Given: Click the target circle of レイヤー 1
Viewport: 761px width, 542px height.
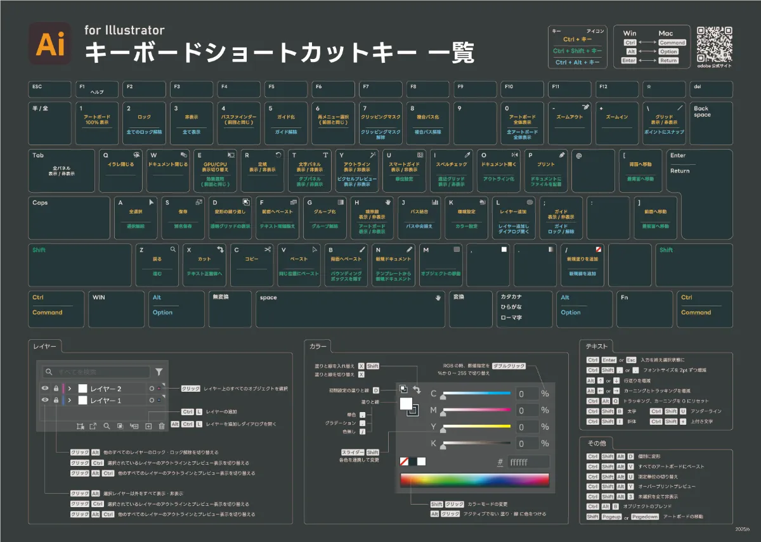Looking at the screenshot, I should [x=152, y=401].
